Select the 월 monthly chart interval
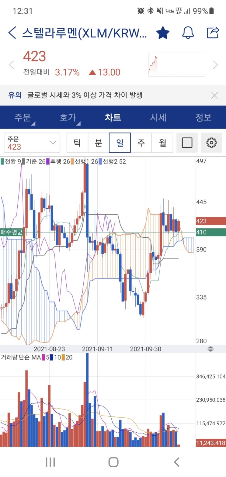 162,143
